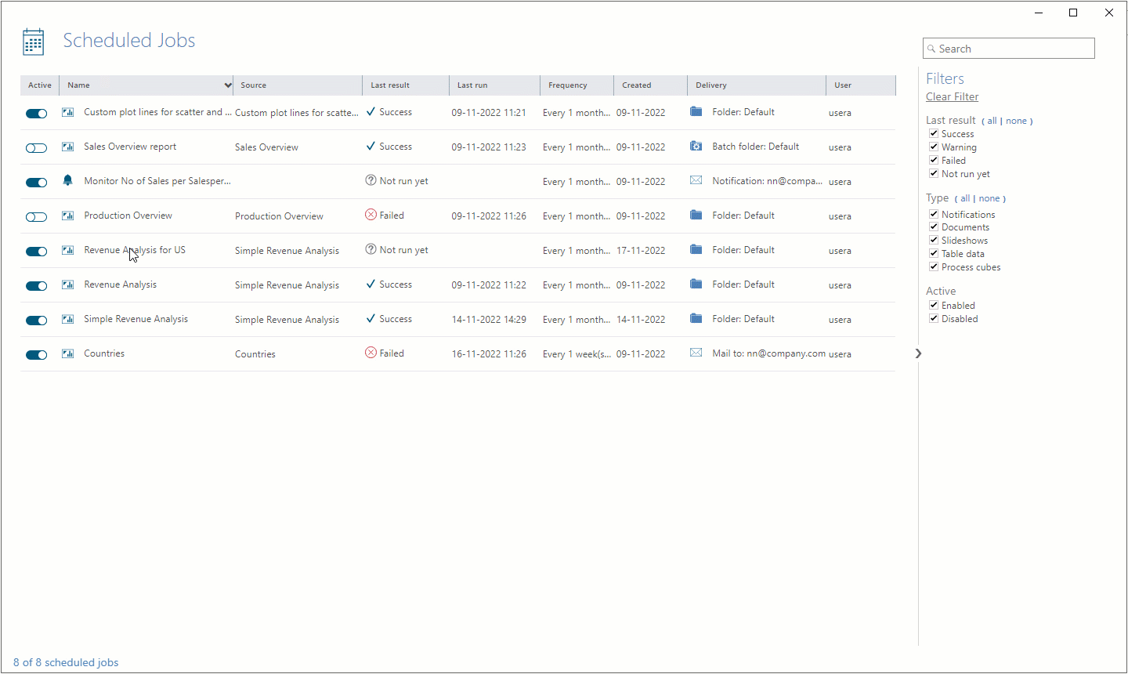Click Success checkmark on Sales Overview report row
This screenshot has height=674, width=1128.
click(x=371, y=147)
